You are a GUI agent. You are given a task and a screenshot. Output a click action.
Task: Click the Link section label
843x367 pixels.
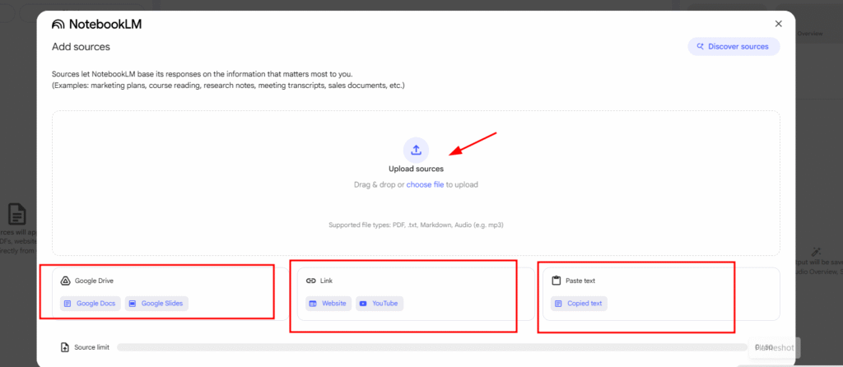point(326,281)
